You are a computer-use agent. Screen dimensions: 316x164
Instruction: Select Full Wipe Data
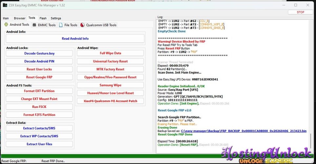coord(110,53)
